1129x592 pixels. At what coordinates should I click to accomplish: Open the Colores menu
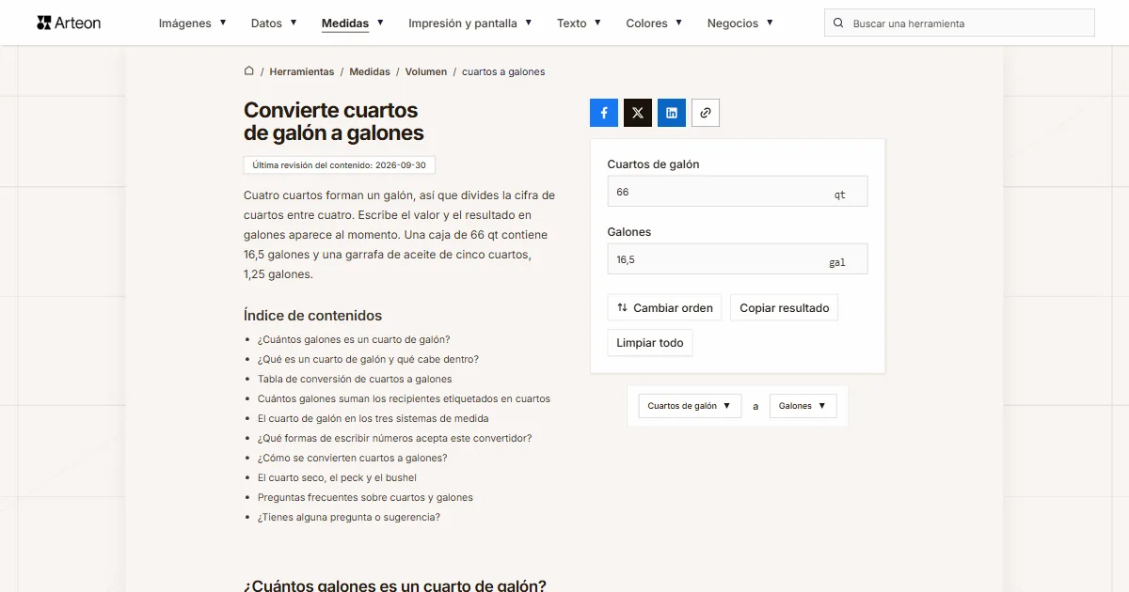(x=655, y=23)
